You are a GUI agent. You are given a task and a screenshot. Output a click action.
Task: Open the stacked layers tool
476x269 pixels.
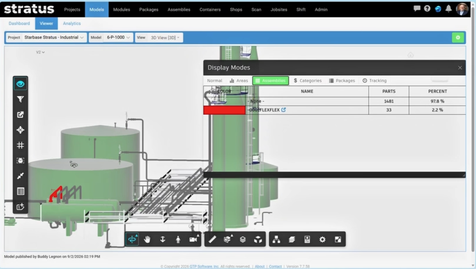(x=243, y=239)
